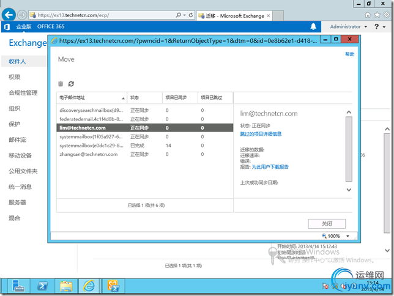Click the Office logo icon in blue bar
The height and width of the screenshot is (296, 394).
click(7, 27)
